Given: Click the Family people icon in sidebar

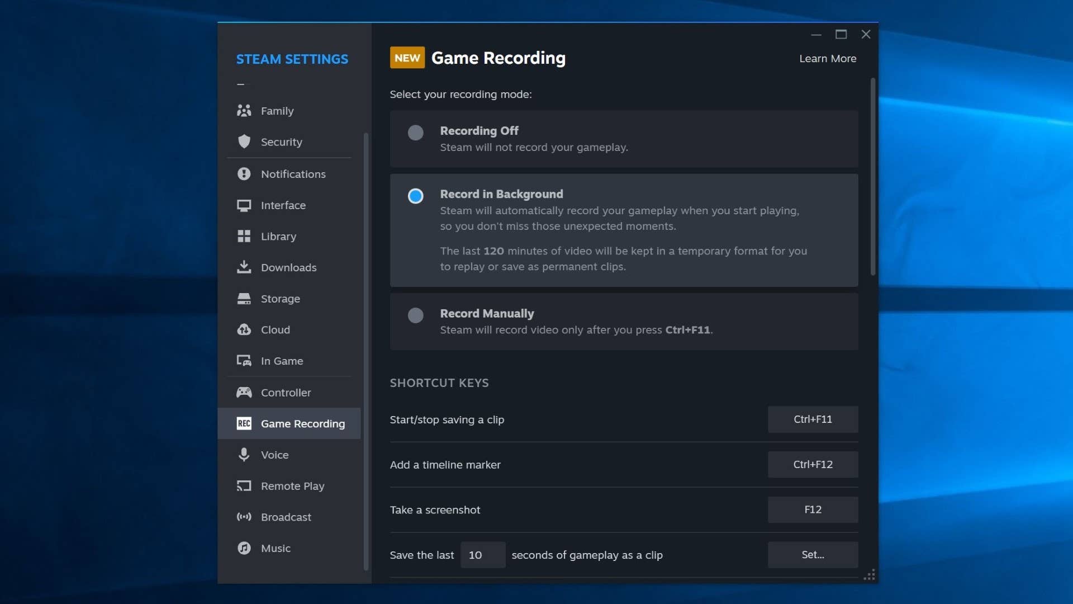Looking at the screenshot, I should coord(244,111).
